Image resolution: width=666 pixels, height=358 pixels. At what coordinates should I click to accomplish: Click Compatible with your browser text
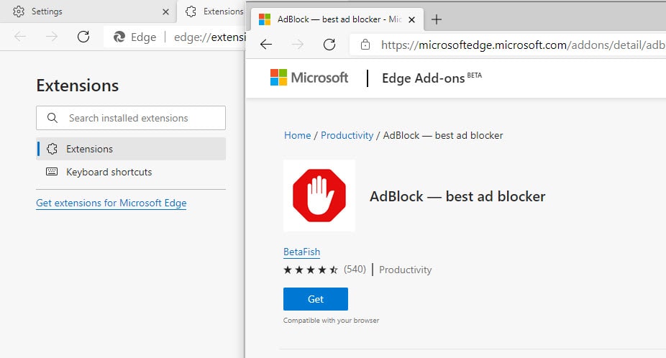332,321
